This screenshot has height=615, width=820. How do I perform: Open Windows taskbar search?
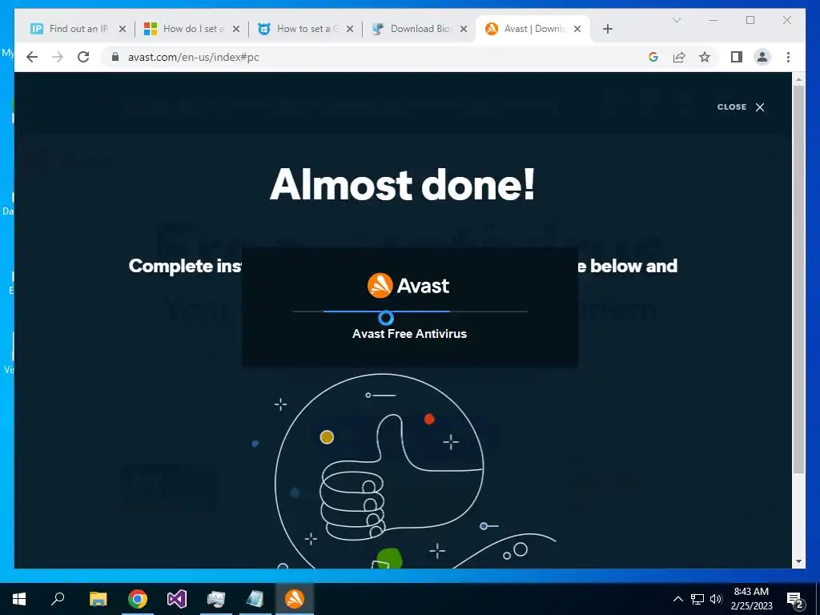(x=58, y=599)
